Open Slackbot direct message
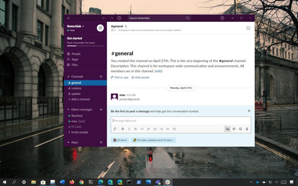The width and height of the screenshot is (298, 186). [85, 115]
